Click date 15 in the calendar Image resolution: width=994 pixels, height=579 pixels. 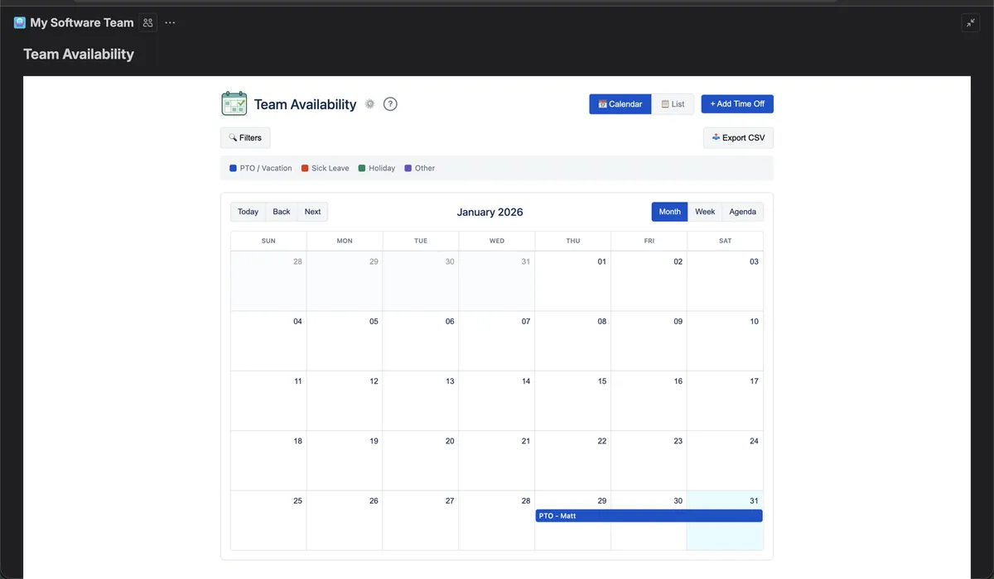pyautogui.click(x=601, y=381)
